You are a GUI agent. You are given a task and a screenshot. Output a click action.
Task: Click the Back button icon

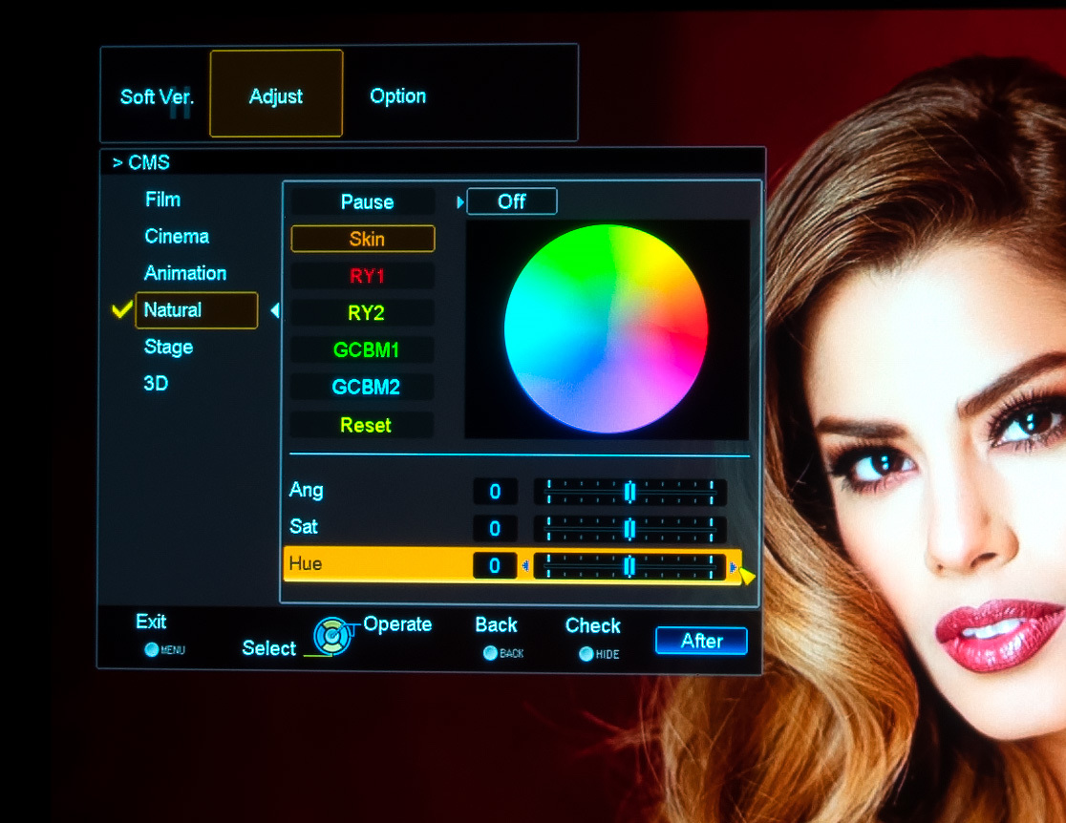click(490, 653)
